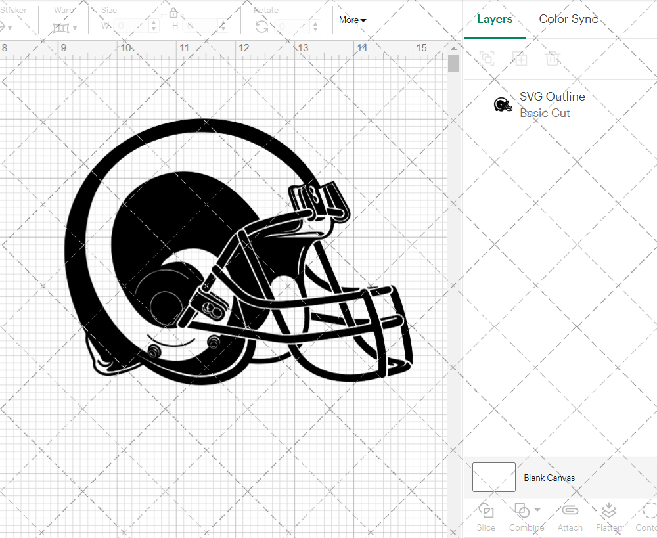Expand the Combine dropdown arrow
Screen dimensions: 657x538
[x=537, y=510]
